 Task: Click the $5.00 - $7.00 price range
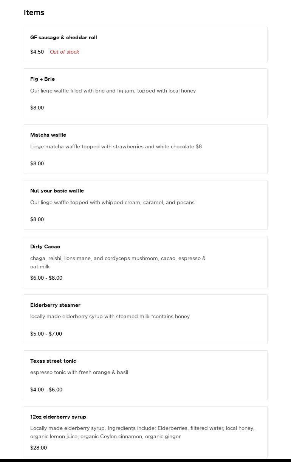pos(46,334)
